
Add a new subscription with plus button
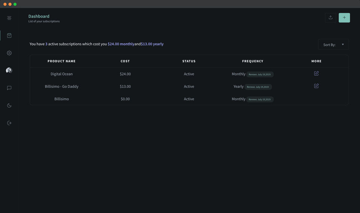point(344,18)
